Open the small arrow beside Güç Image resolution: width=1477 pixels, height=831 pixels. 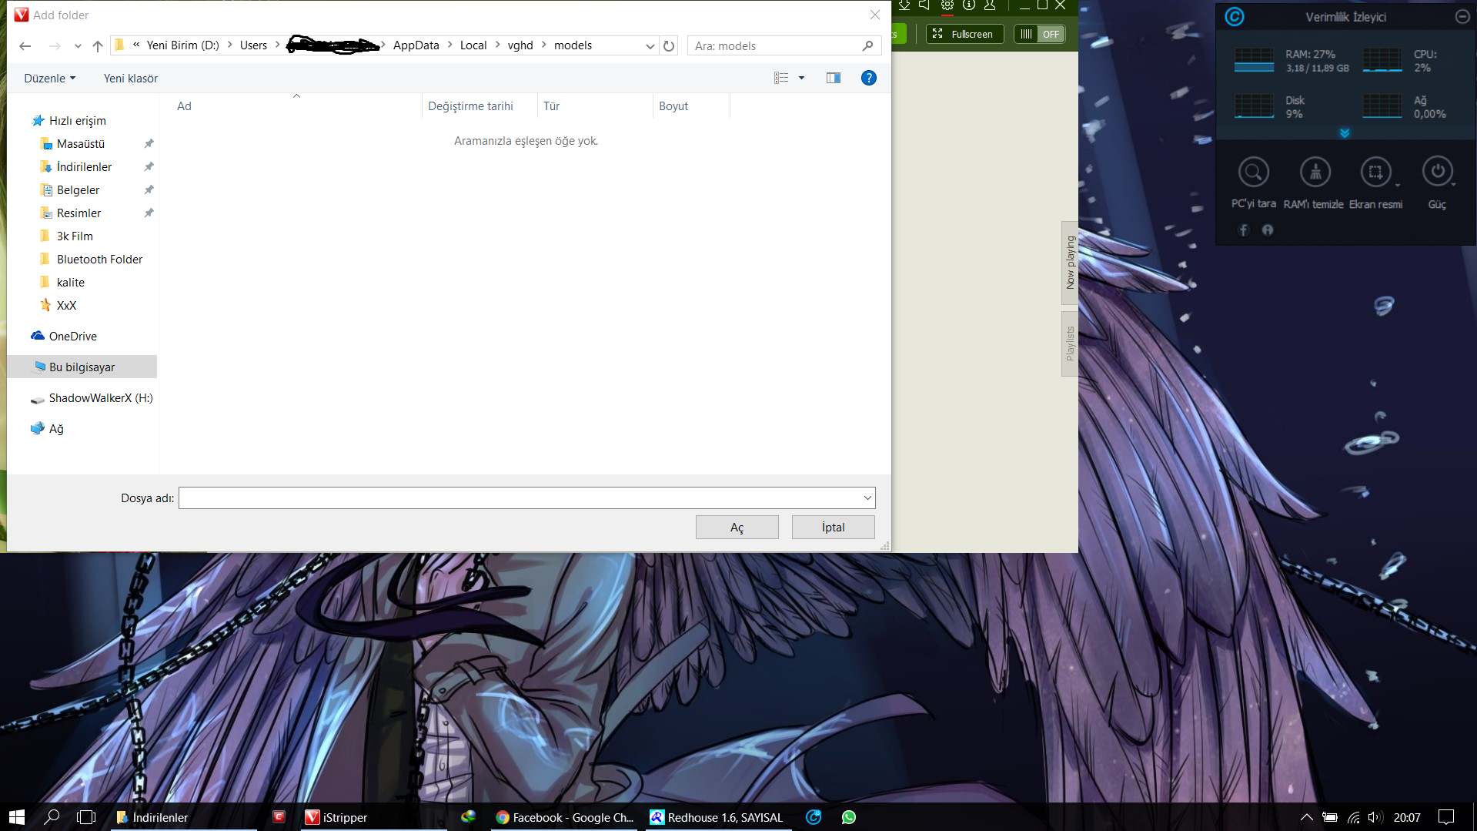(1453, 186)
